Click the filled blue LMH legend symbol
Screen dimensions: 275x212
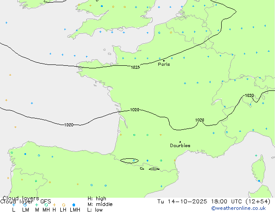pos(74,205)
